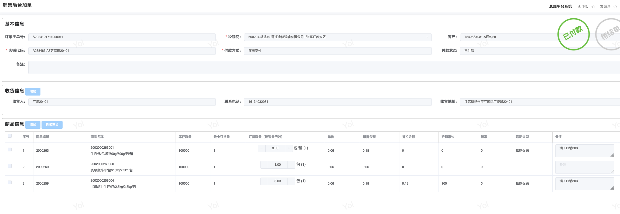Click the 联系电话 input field

pyautogui.click(x=337, y=102)
